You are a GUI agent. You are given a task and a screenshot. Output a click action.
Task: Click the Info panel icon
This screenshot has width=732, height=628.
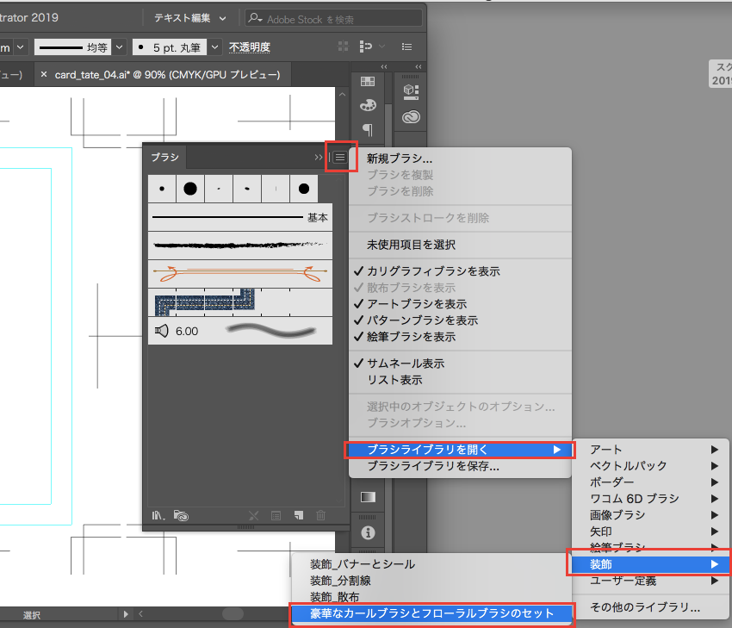click(368, 532)
